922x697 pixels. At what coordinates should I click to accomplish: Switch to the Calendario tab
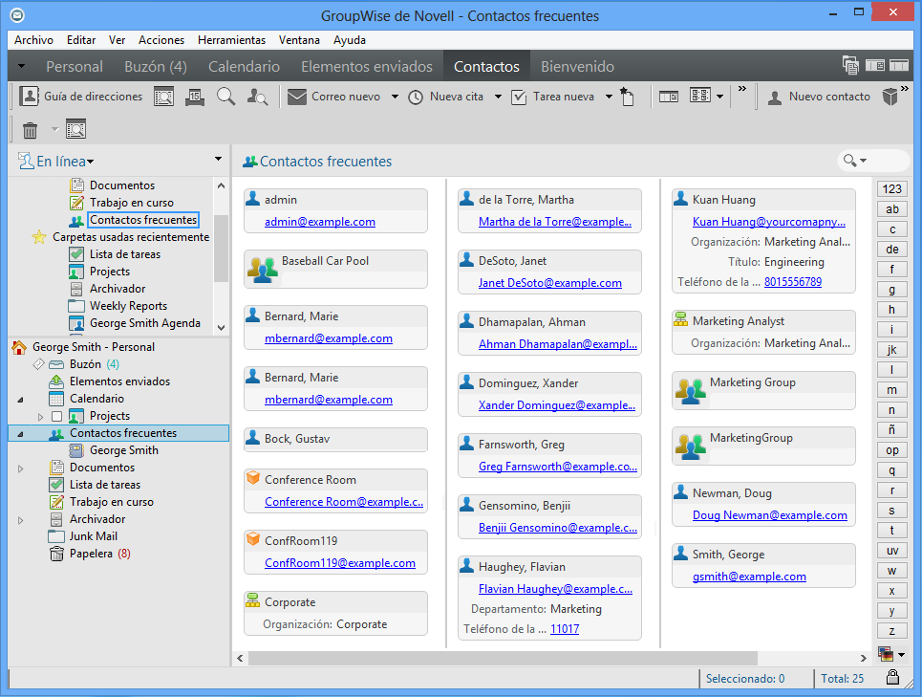click(244, 67)
